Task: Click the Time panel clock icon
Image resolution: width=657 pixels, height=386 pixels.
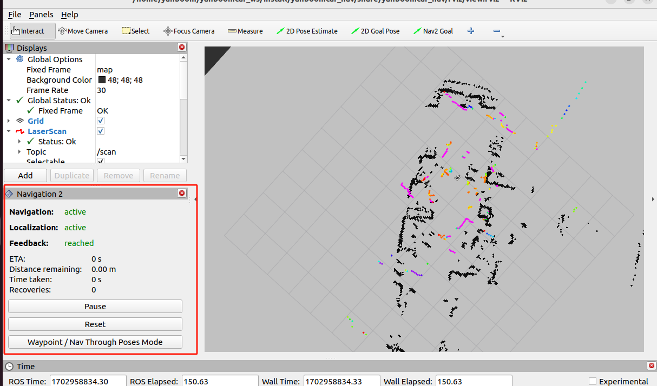Action: [x=9, y=367]
